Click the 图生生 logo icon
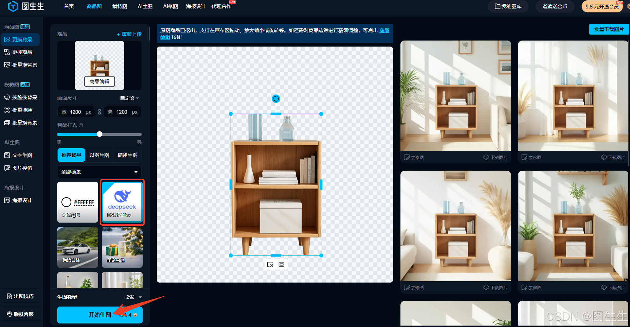Image resolution: width=630 pixels, height=327 pixels. coord(13,6)
